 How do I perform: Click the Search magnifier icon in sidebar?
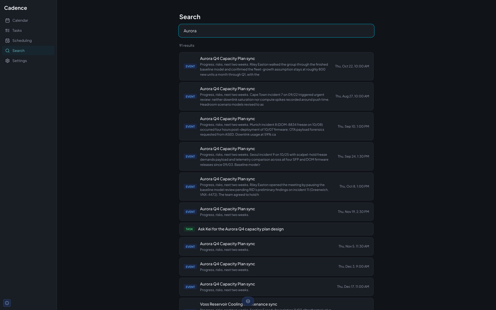pos(8,51)
